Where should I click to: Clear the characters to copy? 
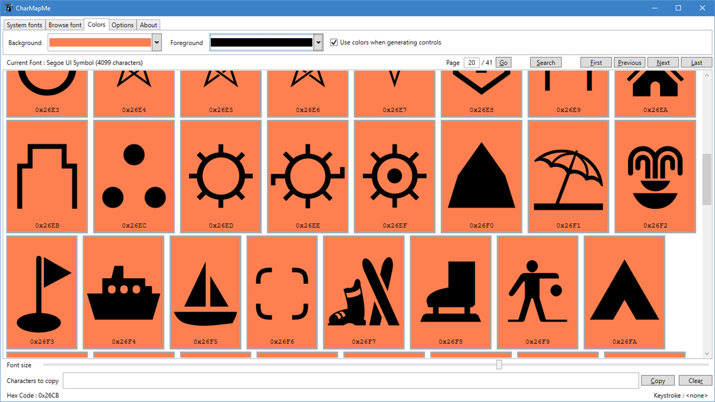coord(696,381)
